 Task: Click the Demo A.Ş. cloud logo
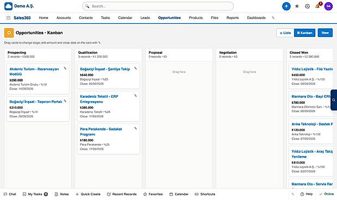8,6
